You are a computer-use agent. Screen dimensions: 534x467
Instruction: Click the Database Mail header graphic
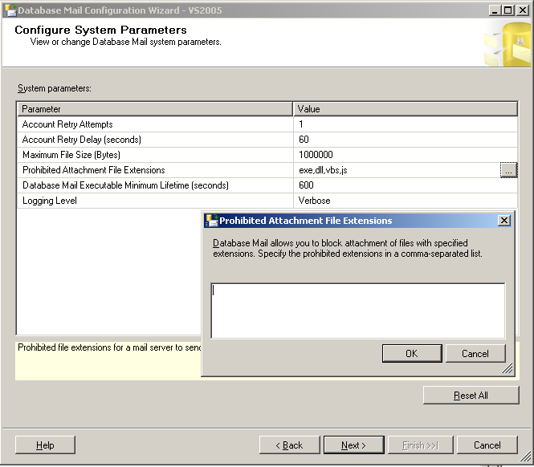click(507, 44)
